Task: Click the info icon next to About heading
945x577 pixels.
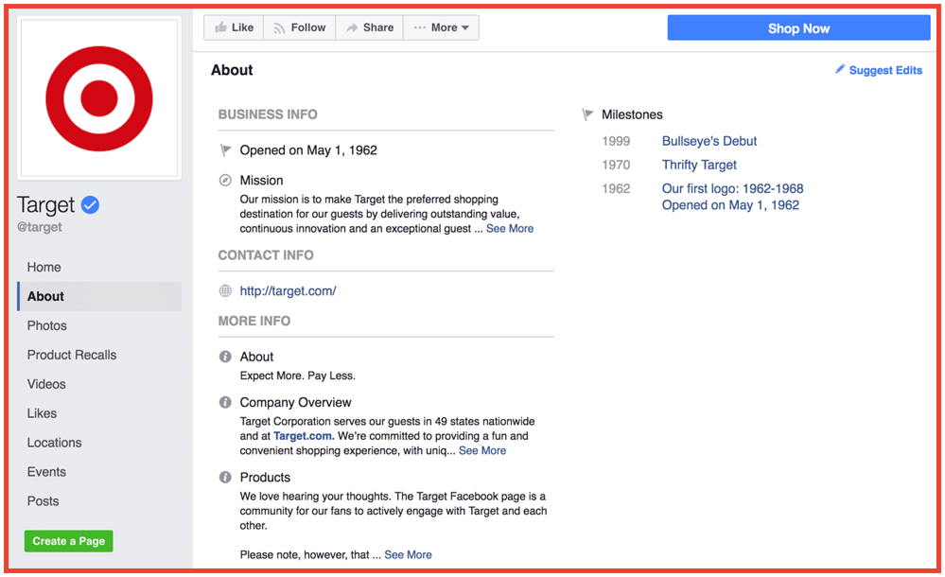Action: click(x=225, y=357)
